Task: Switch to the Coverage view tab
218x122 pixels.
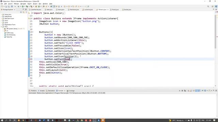Action: [71, 91]
